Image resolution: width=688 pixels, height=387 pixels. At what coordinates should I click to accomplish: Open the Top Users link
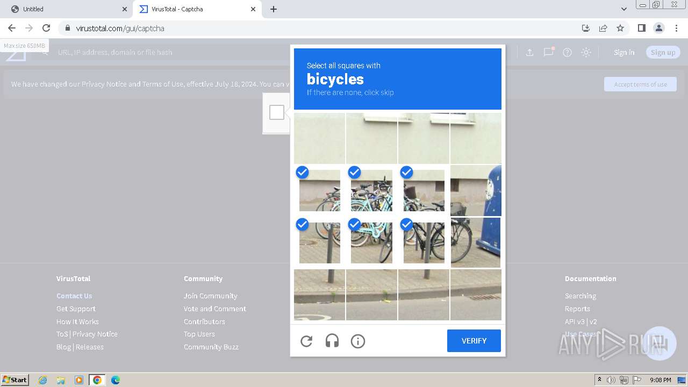click(x=199, y=334)
